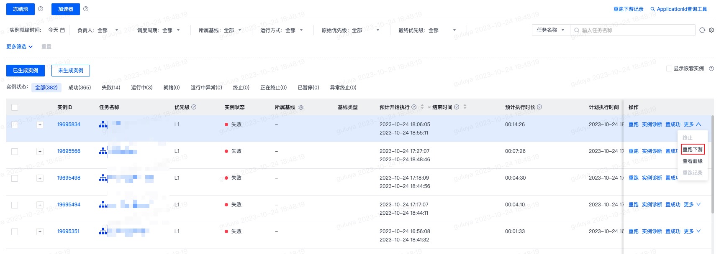Sort by 预计开始执行 column arrows
Image resolution: width=724 pixels, height=254 pixels.
pos(422,107)
